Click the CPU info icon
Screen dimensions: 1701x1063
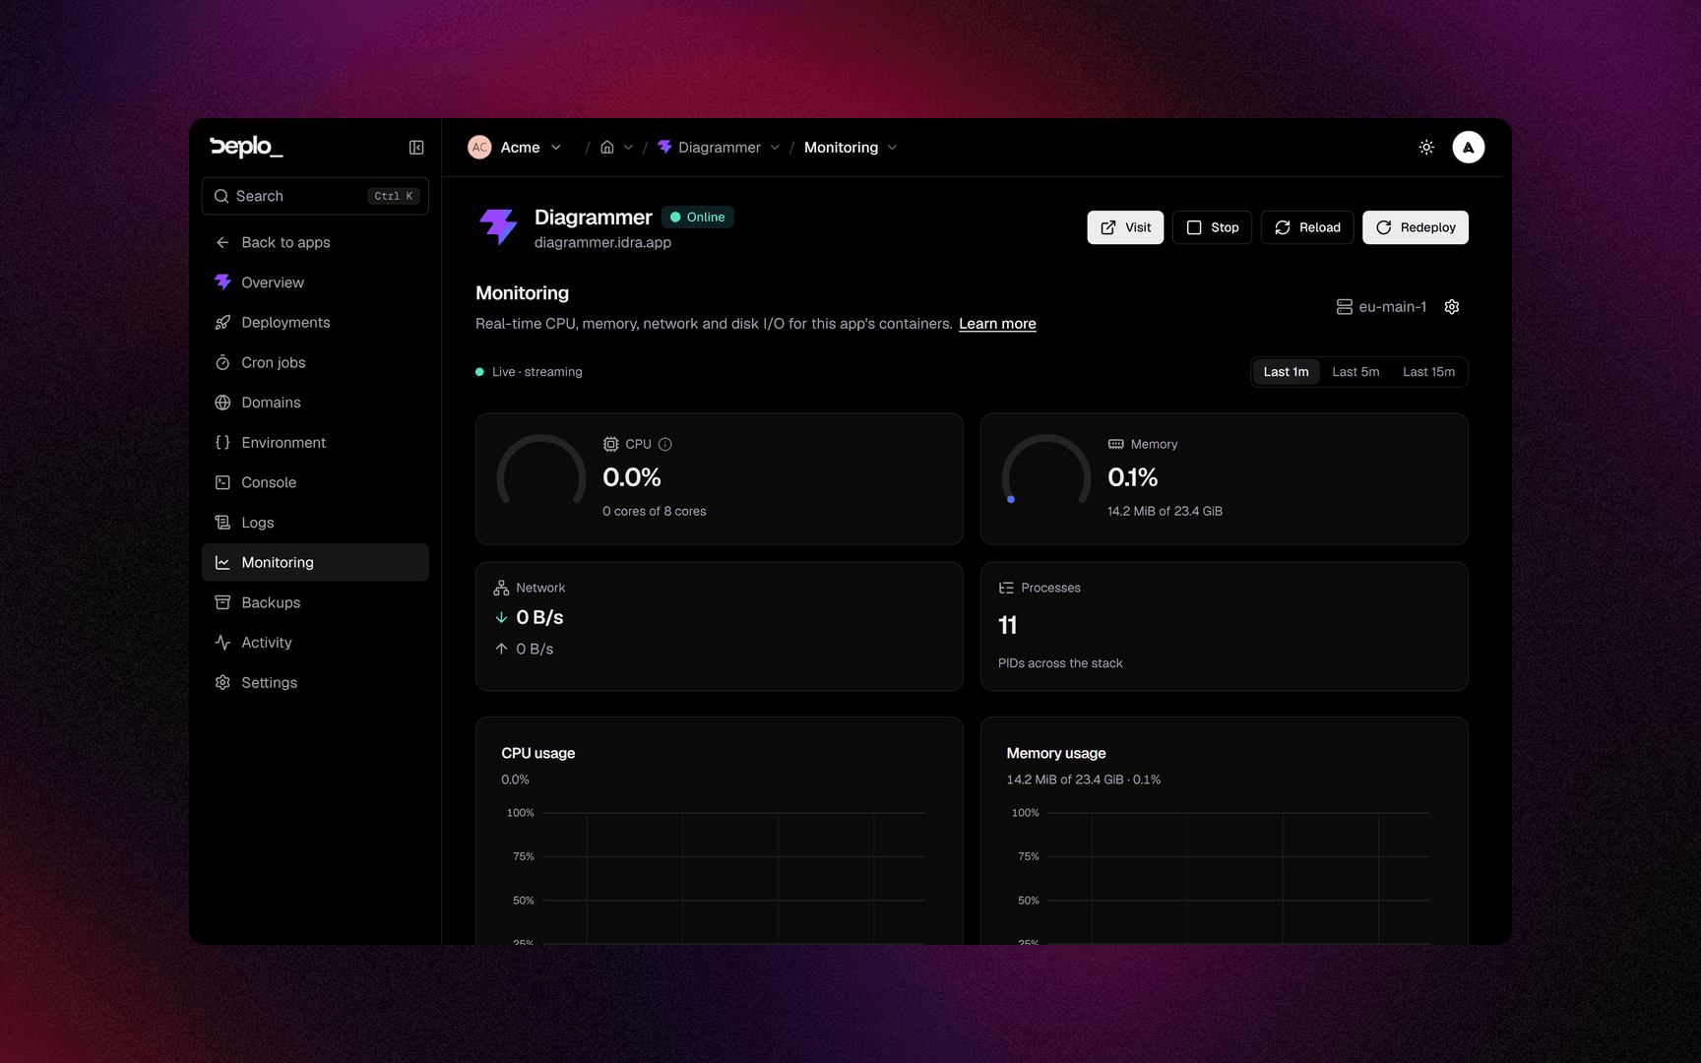pos(665,444)
